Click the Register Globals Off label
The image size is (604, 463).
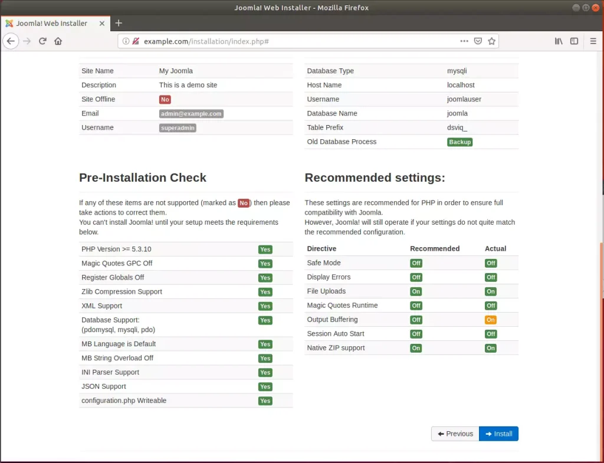click(113, 277)
